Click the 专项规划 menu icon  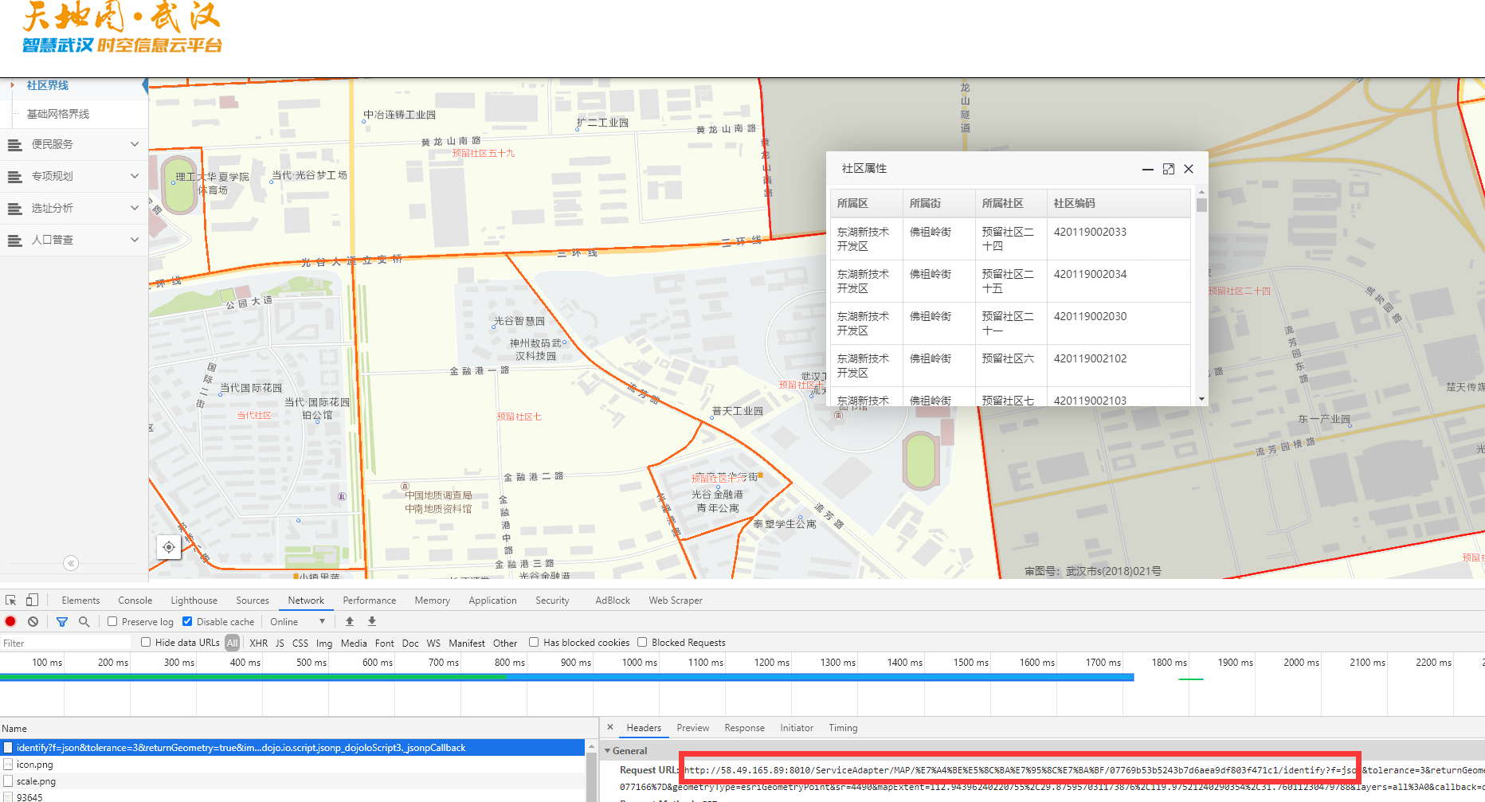[x=14, y=176]
